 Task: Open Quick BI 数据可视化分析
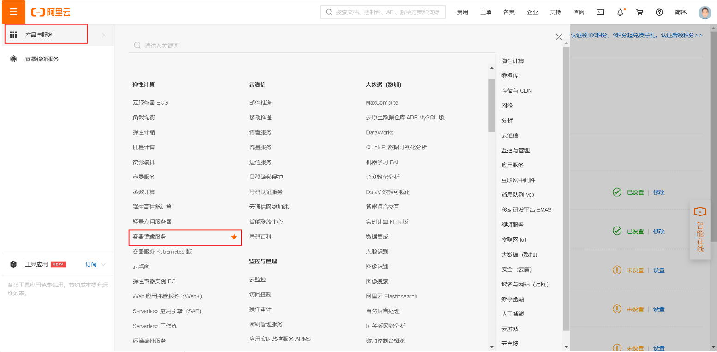tap(397, 147)
